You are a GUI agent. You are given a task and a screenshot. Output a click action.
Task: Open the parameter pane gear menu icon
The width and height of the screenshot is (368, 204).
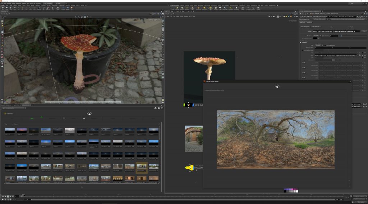click(x=357, y=17)
